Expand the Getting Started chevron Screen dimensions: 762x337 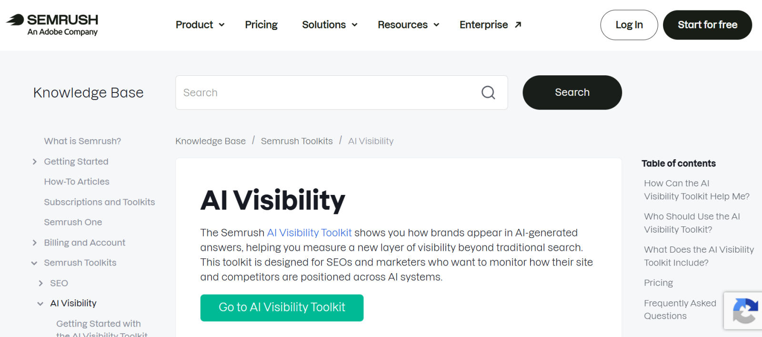click(x=34, y=162)
